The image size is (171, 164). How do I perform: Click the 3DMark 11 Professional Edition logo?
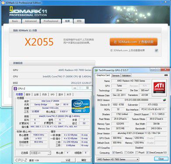click(28, 12)
